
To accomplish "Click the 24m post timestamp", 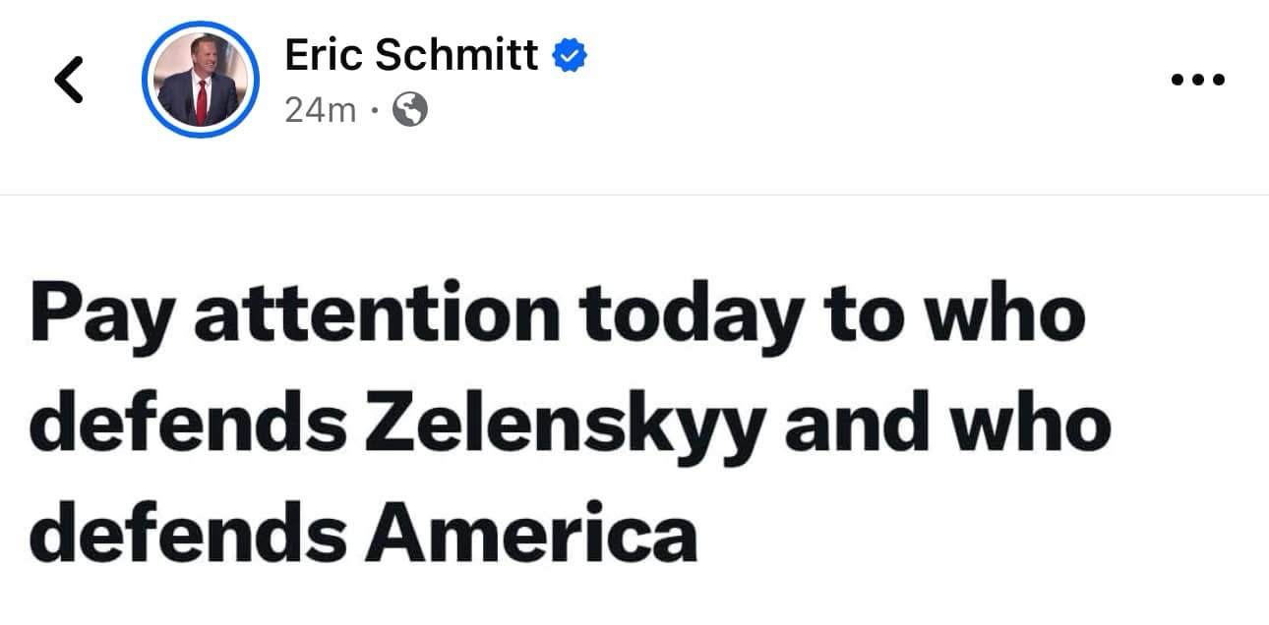I will point(320,110).
